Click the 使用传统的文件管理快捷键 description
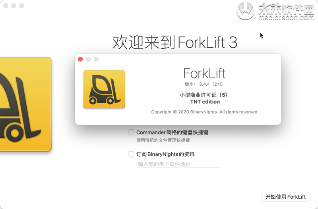318x209 pixels. pos(163,140)
